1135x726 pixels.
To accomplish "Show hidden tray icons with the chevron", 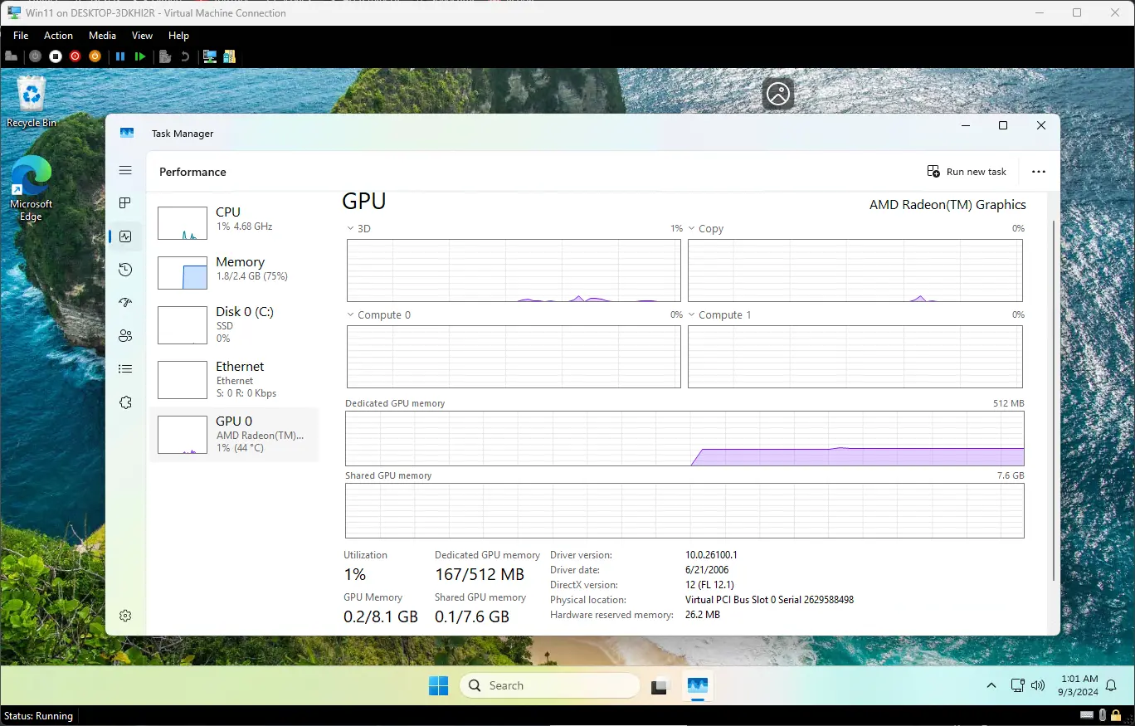I will [991, 686].
